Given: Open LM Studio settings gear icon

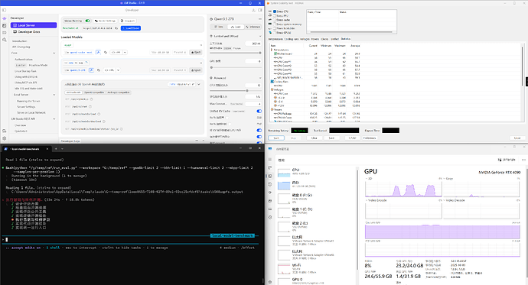Looking at the screenshot, I should coord(5,138).
